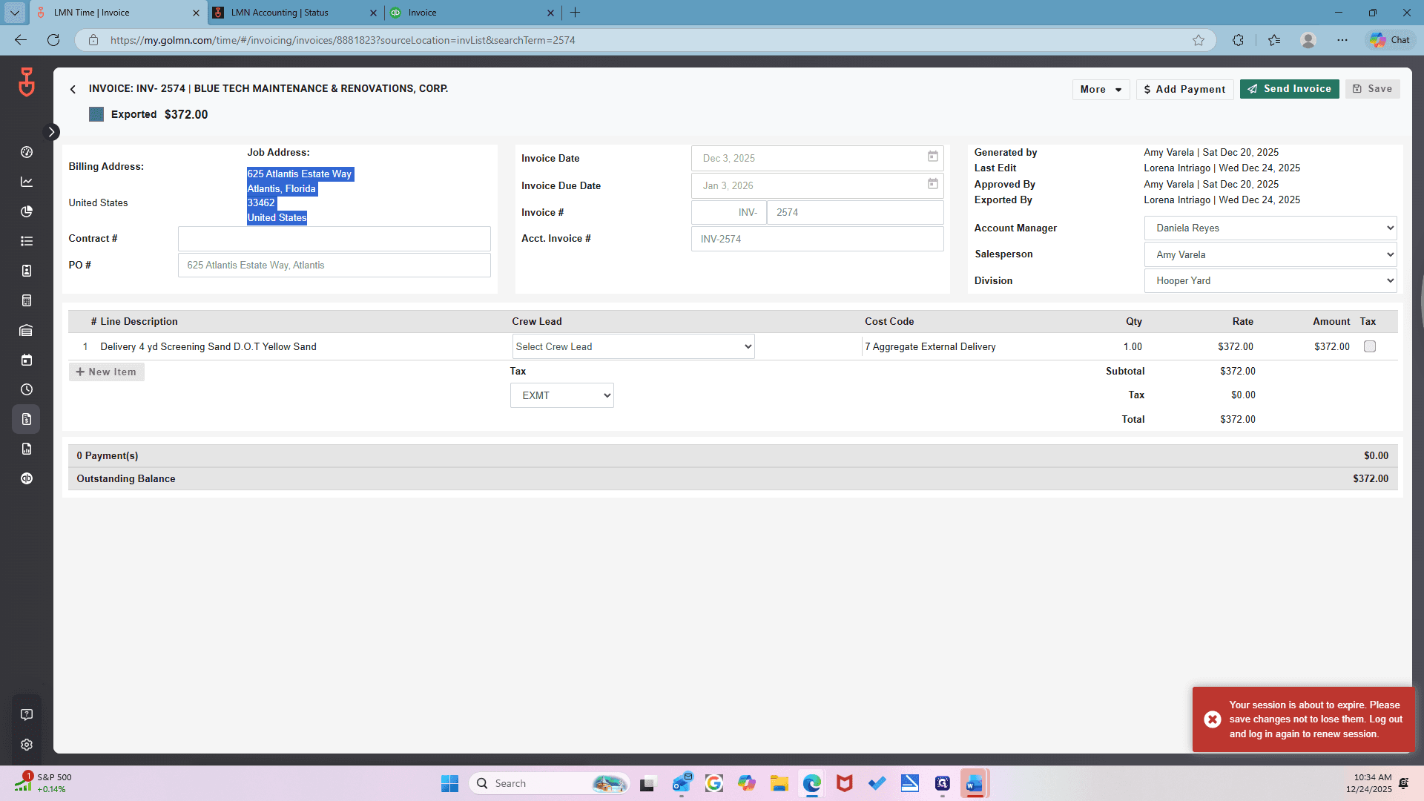Viewport: 1424px width, 801px height.
Task: Open the clock time sidebar icon
Action: pyautogui.click(x=27, y=389)
